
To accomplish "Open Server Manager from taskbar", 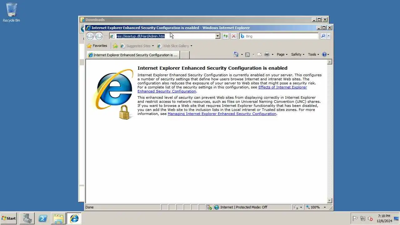I will 27,218.
